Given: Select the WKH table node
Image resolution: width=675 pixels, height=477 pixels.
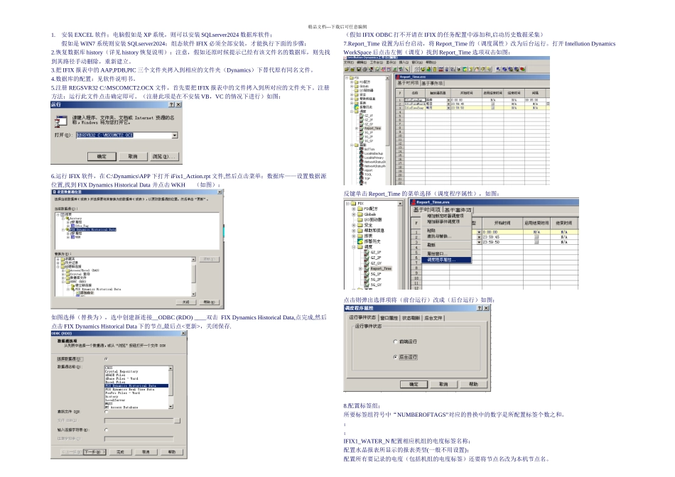Looking at the screenshot, I should pyautogui.click(x=76, y=237).
